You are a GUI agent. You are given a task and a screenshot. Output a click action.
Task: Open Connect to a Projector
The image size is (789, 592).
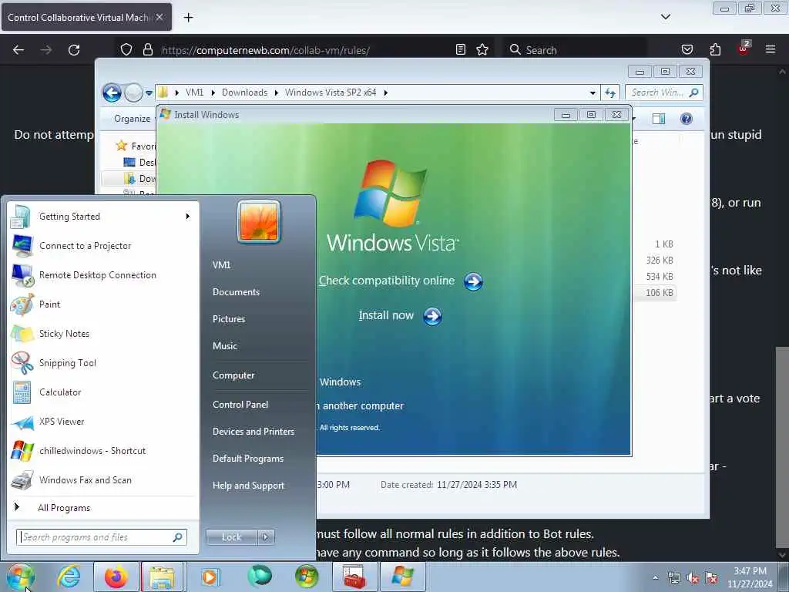[x=104, y=246]
